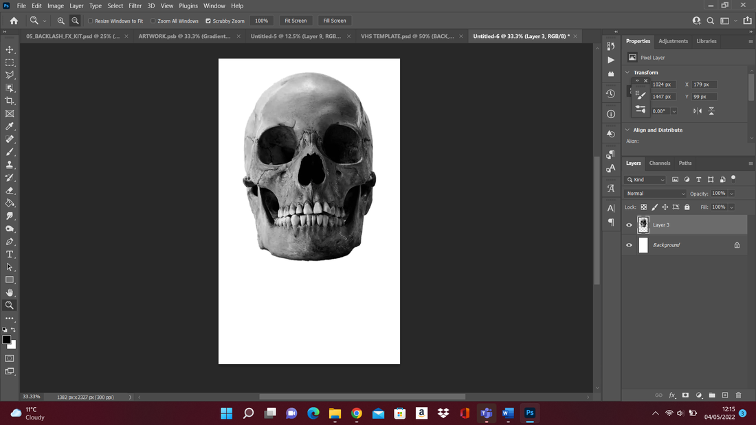The width and height of the screenshot is (756, 425).
Task: Open the Zoom tool preset picker arrow
Action: (x=45, y=21)
